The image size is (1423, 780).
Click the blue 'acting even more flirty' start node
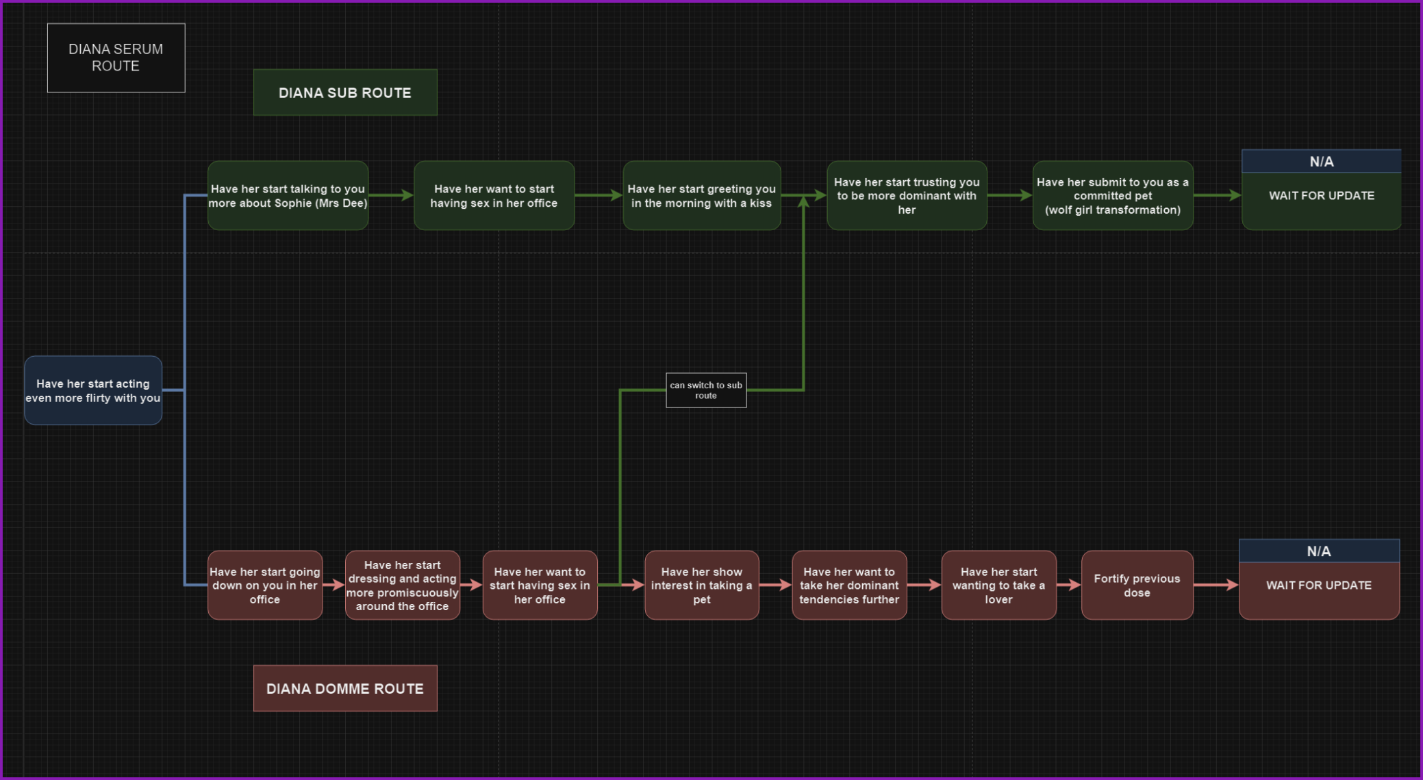tap(93, 390)
